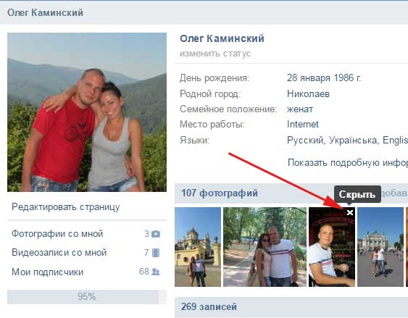
Task: Click the camera icon beside Фотографии со мной
Action: (x=156, y=234)
